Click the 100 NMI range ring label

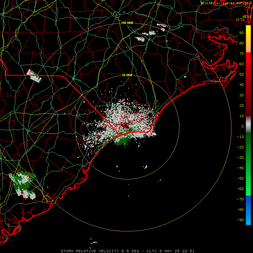127,23
